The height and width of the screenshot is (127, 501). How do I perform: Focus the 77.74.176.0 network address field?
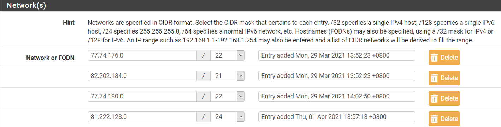142,55
